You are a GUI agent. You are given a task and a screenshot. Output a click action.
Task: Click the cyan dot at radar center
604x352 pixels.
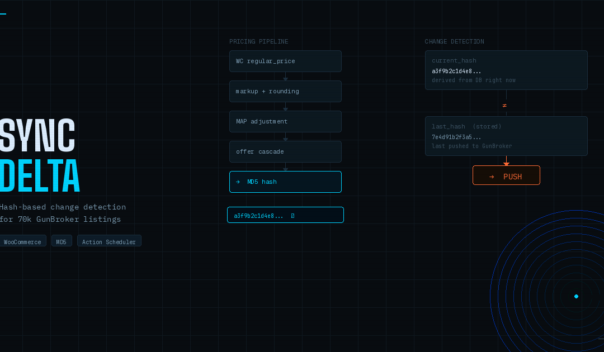(x=576, y=296)
